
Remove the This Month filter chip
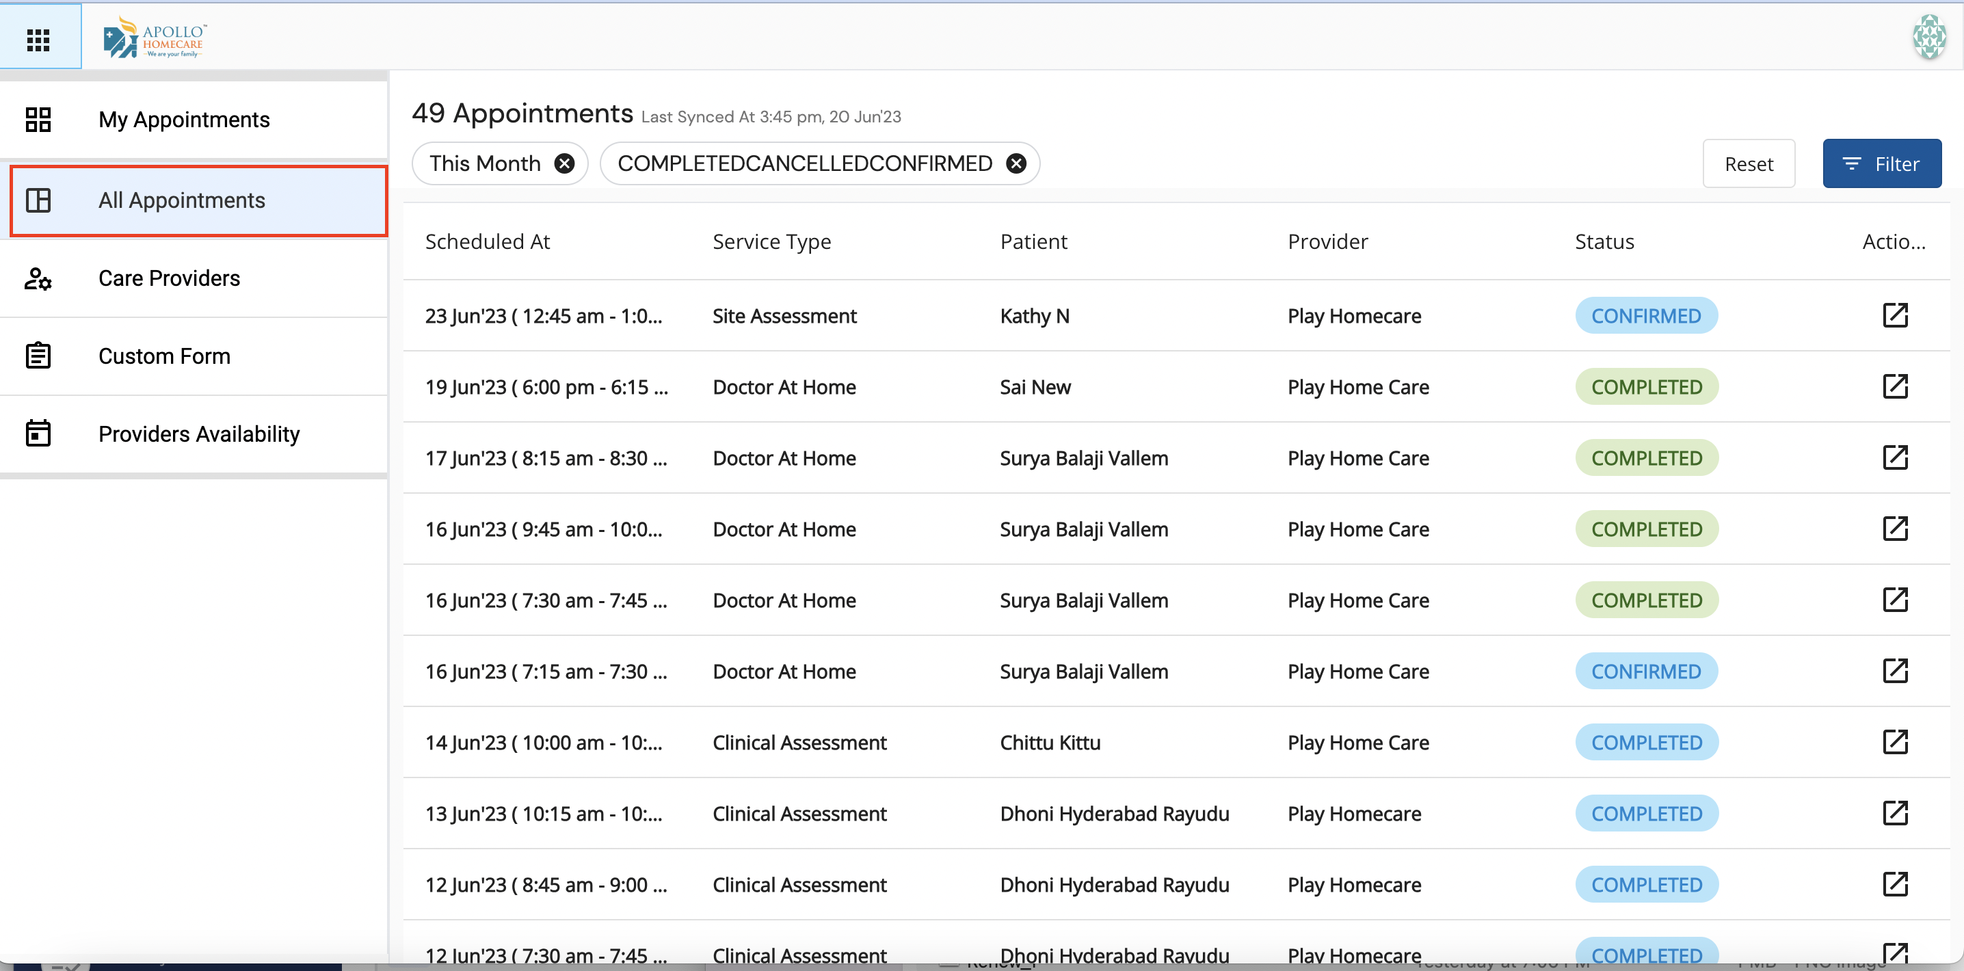(564, 163)
